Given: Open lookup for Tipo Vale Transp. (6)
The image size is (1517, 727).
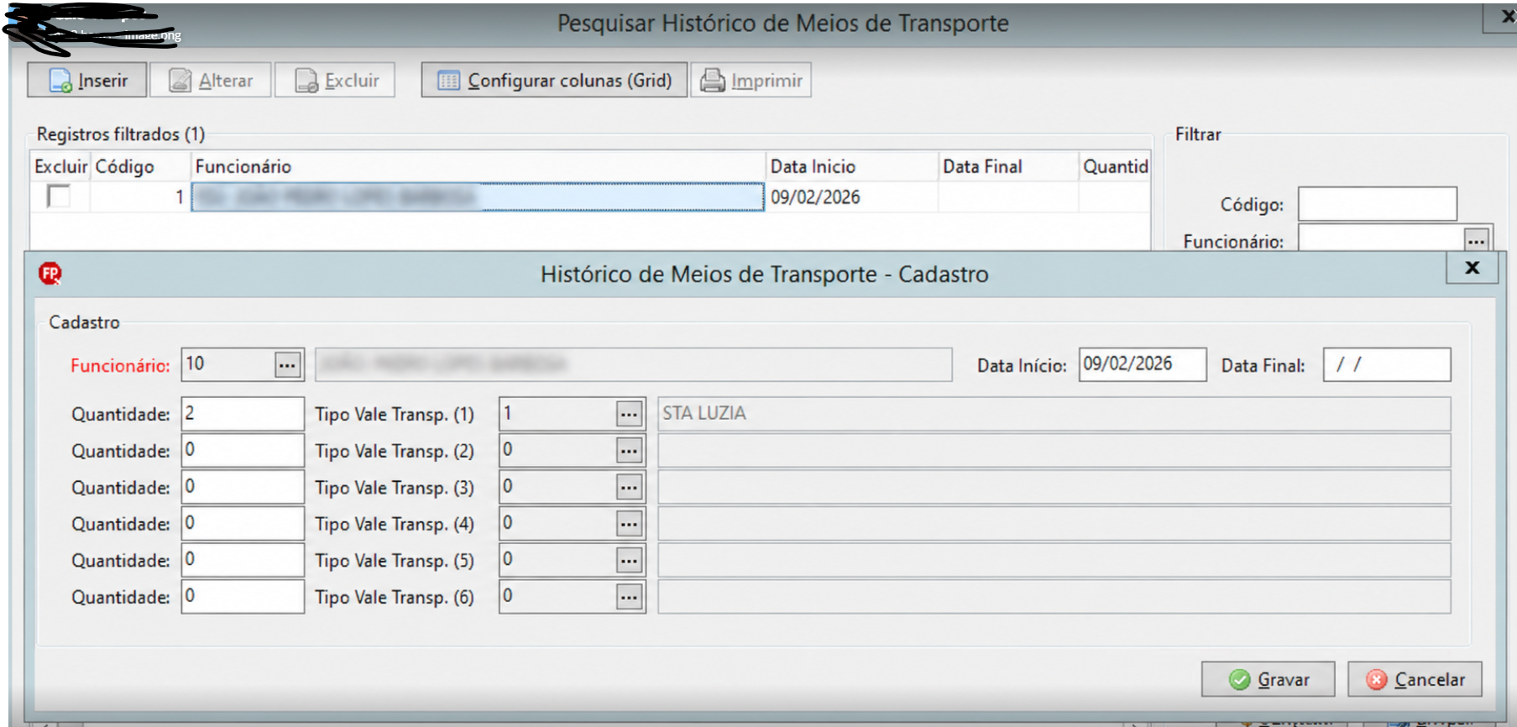Looking at the screenshot, I should click(x=629, y=597).
